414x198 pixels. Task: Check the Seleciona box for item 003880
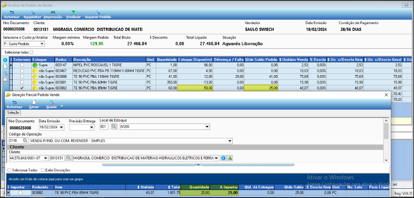(22, 76)
